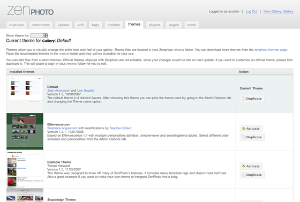Screen dimensions: 300x202
Task: Click the Default theme name text
Action: pos(52,87)
